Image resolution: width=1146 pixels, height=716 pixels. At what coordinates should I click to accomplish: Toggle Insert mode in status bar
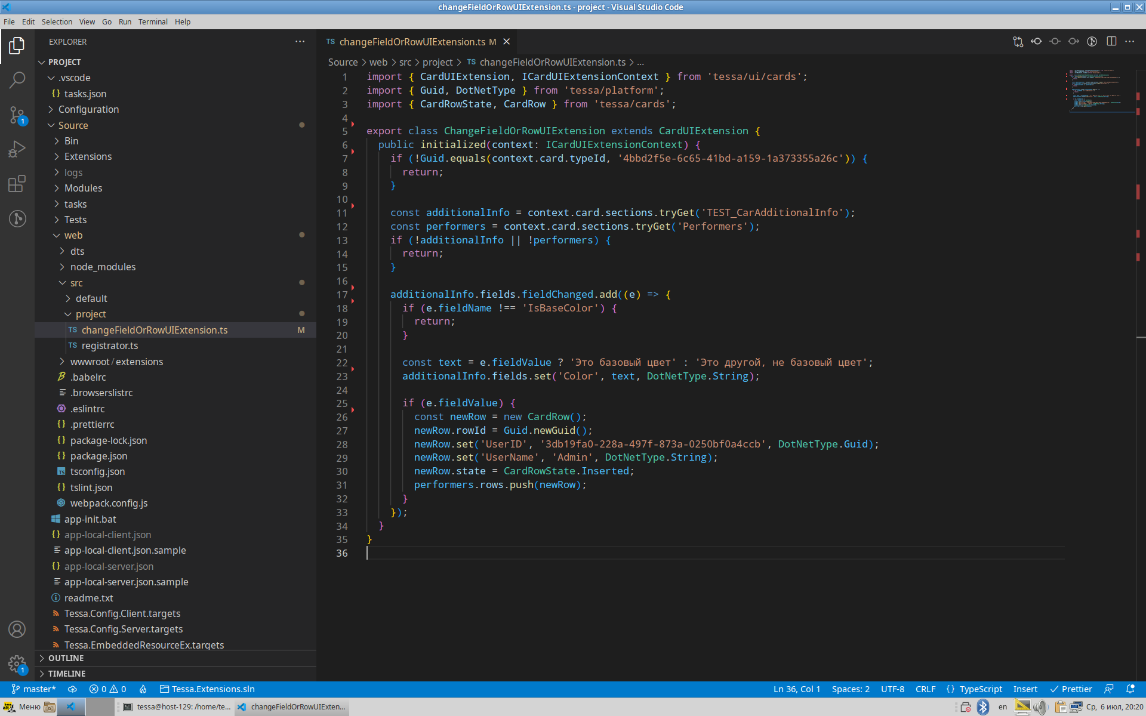click(x=1025, y=689)
